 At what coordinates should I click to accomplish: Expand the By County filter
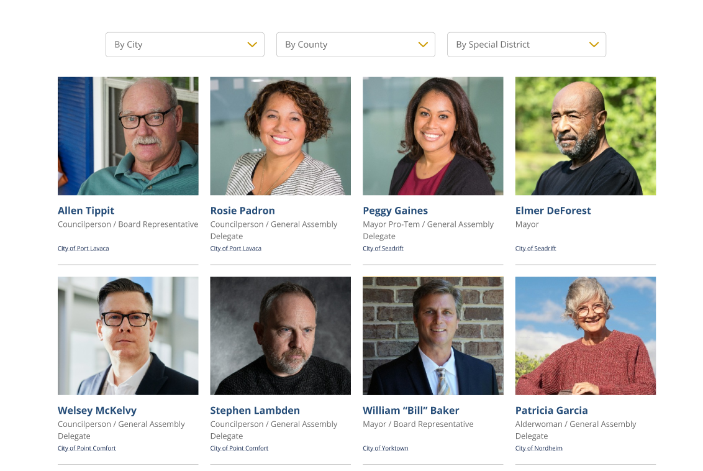355,44
